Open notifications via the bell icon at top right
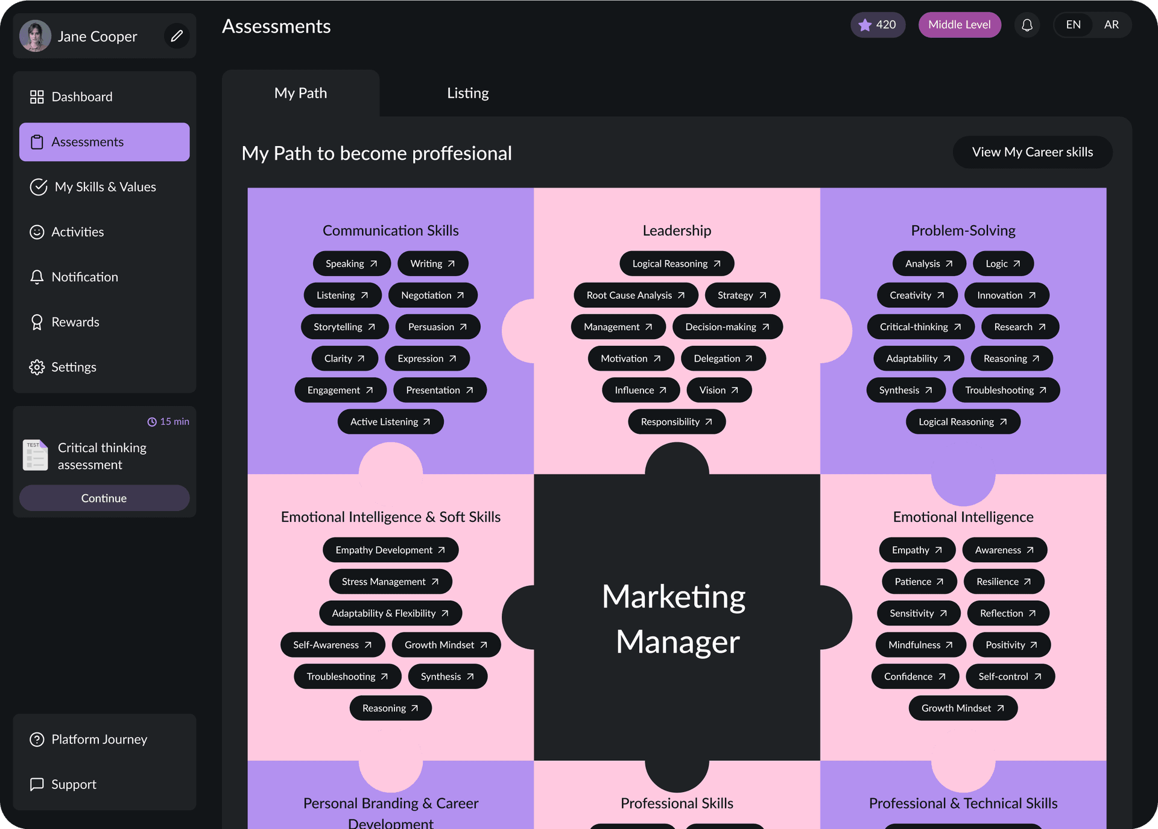The image size is (1158, 829). 1027,25
